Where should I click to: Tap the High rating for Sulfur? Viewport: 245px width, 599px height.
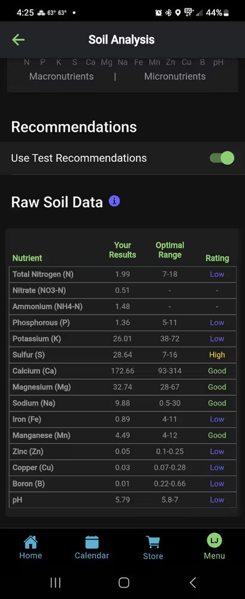(x=217, y=355)
